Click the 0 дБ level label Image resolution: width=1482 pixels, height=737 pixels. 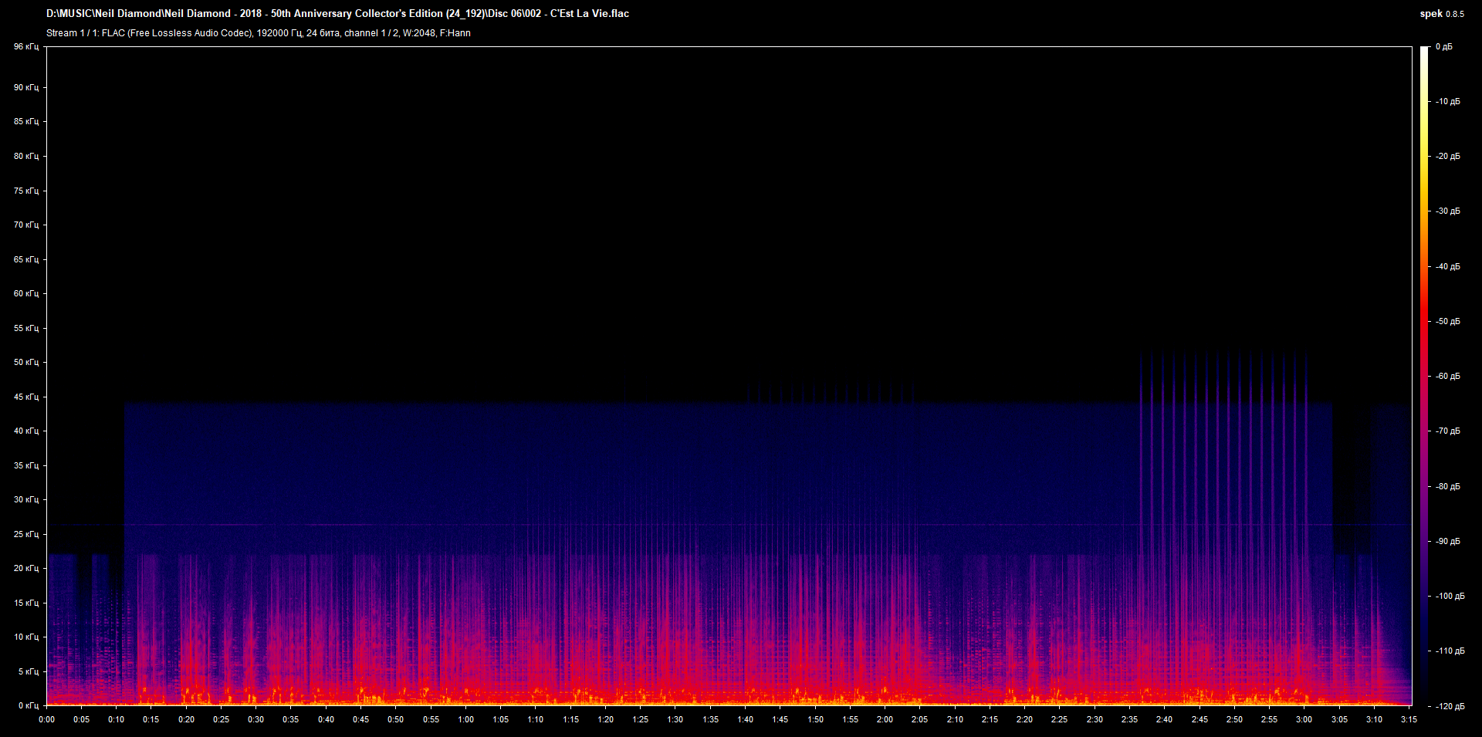[1443, 47]
